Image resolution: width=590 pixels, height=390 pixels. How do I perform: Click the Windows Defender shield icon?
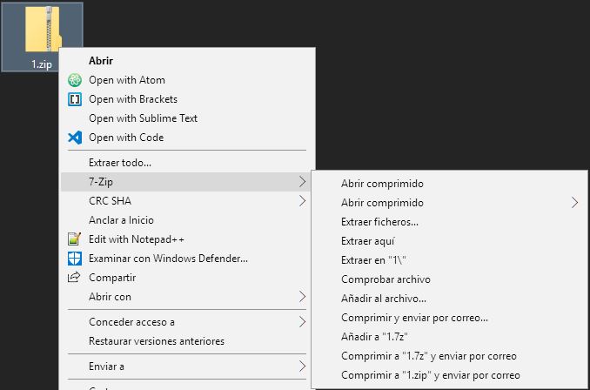tap(75, 259)
